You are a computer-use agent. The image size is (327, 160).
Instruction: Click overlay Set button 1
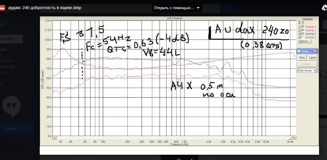299,27
